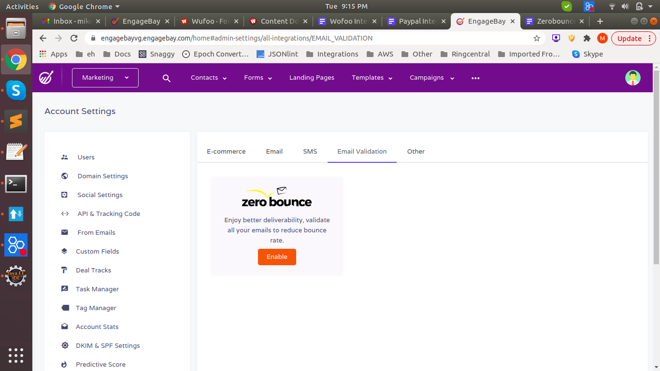The height and width of the screenshot is (371, 660).
Task: Click the Account Stats icon
Action: 64,327
